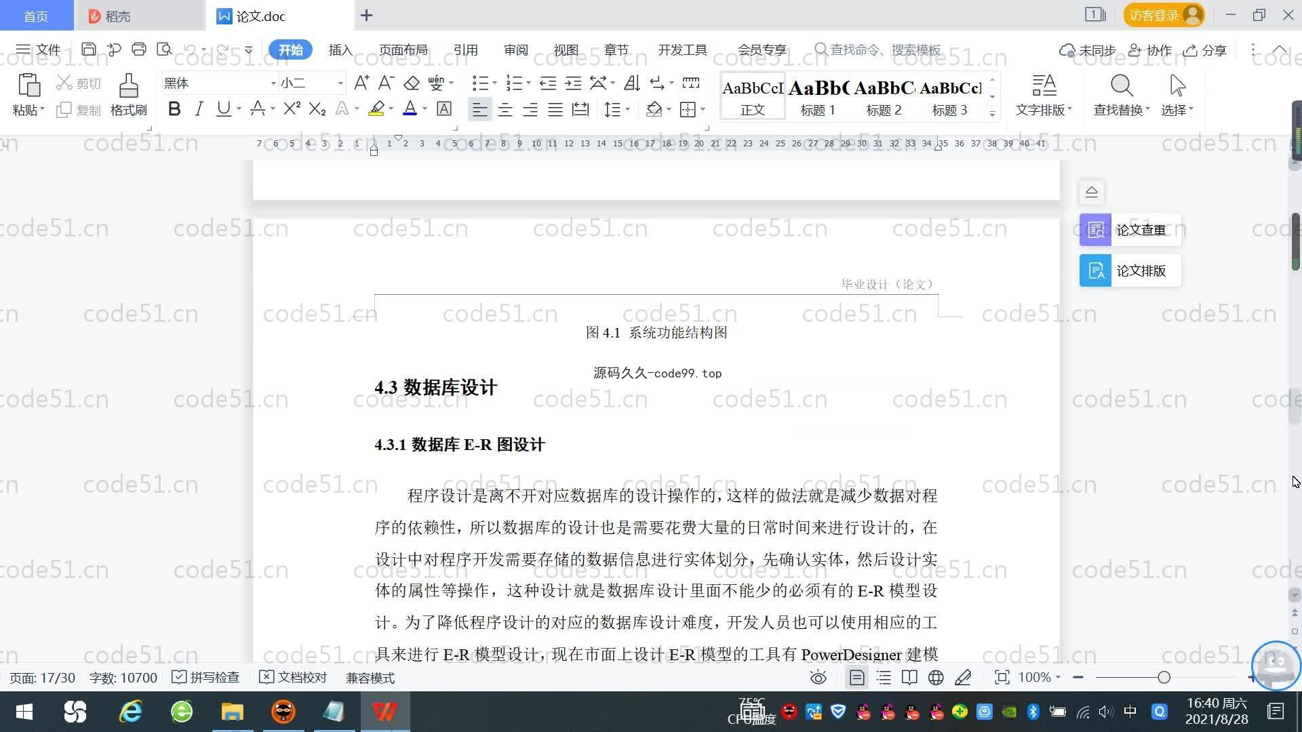Toggle center alignment
Screen dimensions: 1302x732
tap(505, 108)
